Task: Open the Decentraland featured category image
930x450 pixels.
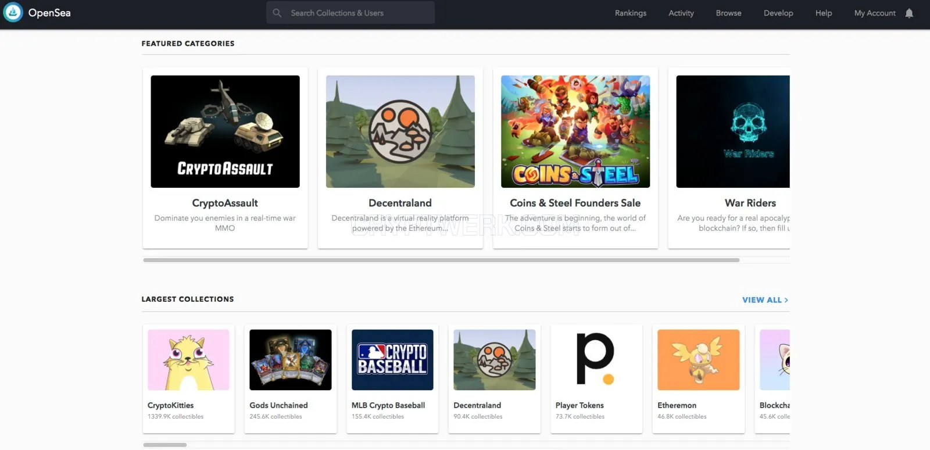Action: tap(400, 131)
